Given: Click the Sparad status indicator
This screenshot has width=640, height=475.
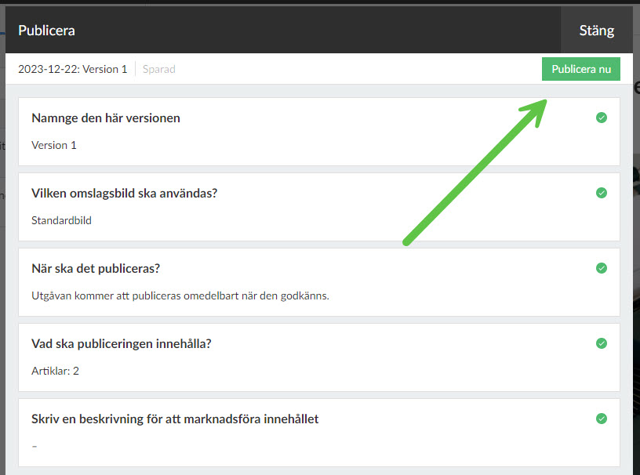Looking at the screenshot, I should pos(159,69).
